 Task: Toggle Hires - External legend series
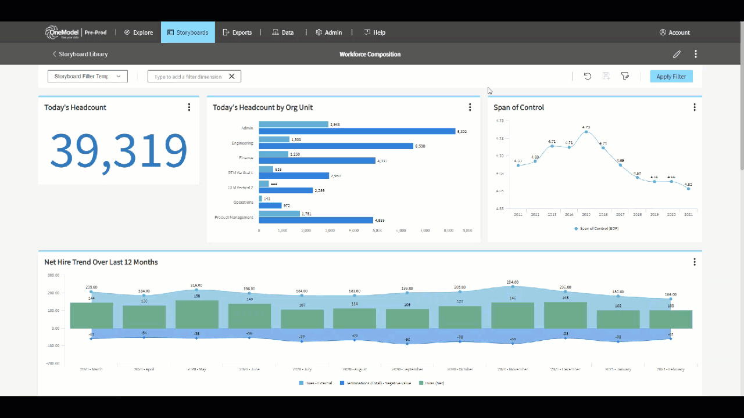click(315, 383)
